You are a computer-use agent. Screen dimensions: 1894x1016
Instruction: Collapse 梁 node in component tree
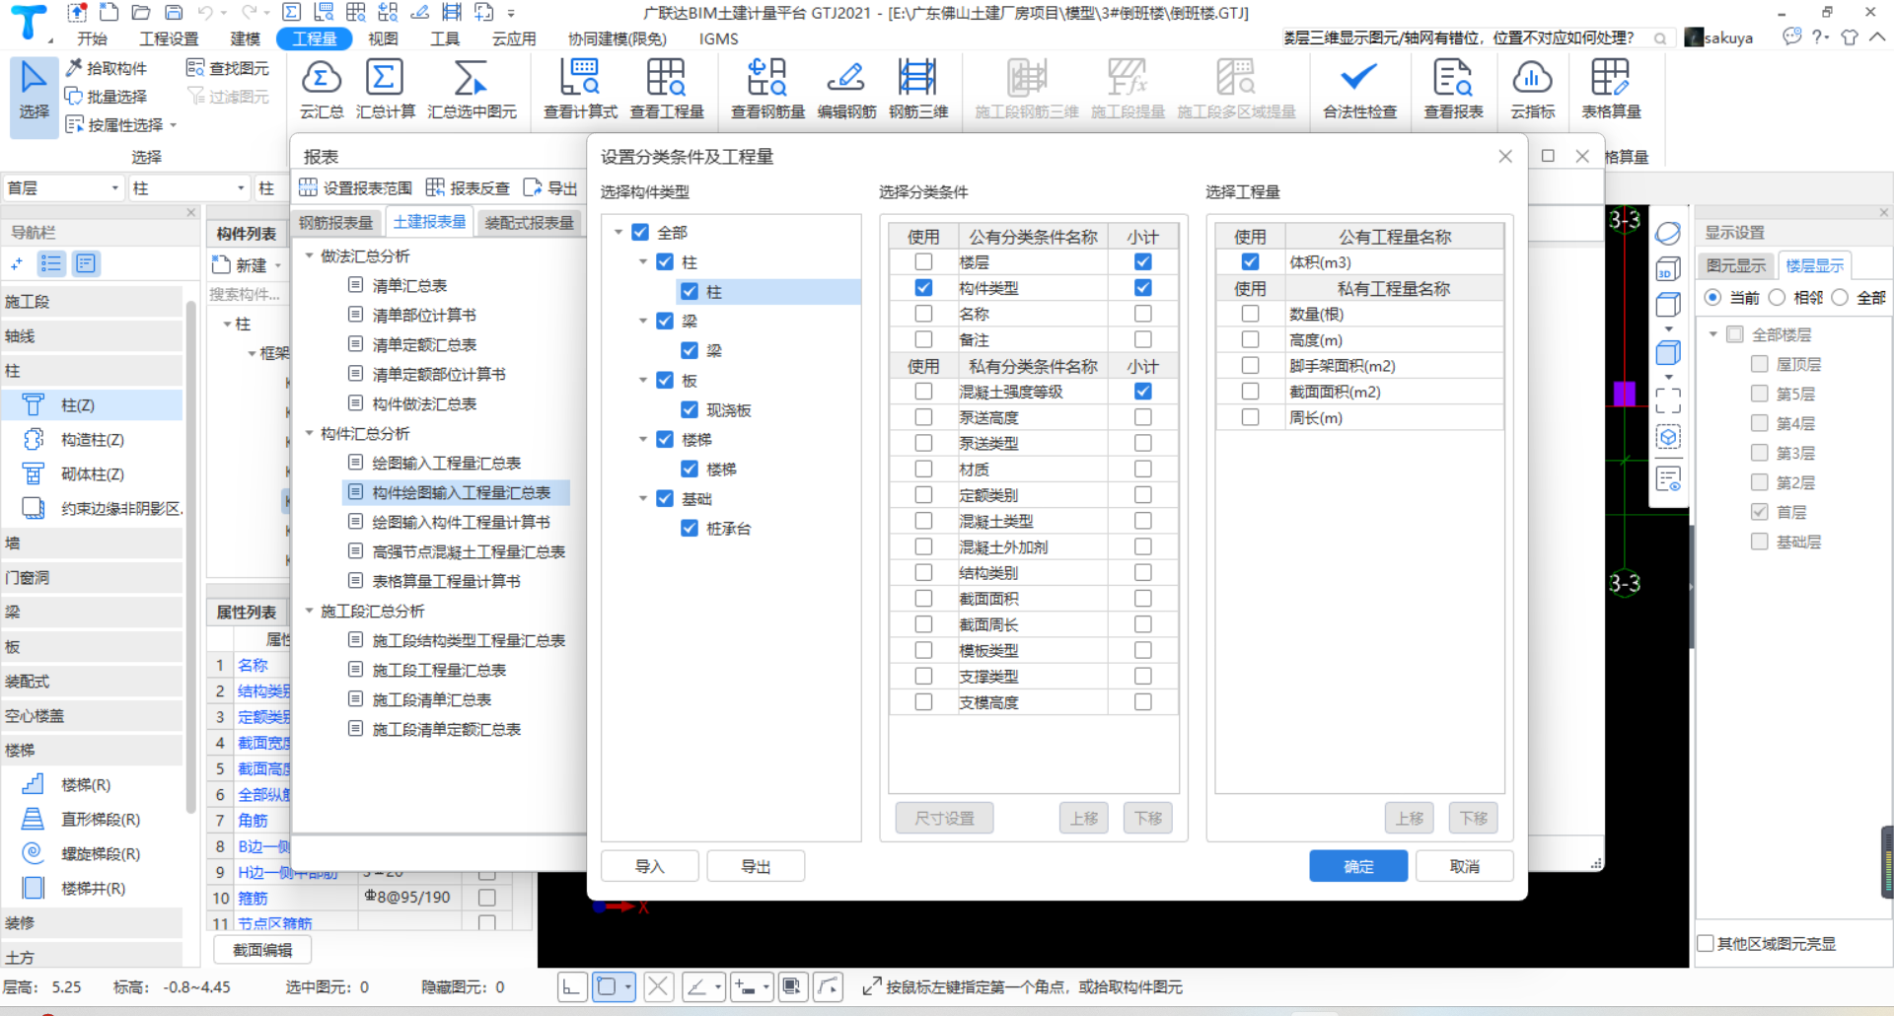click(x=643, y=322)
